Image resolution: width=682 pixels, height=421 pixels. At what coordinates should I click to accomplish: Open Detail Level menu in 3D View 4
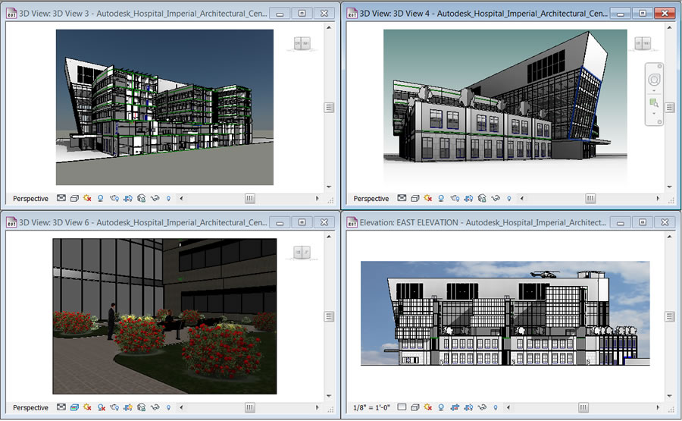402,198
